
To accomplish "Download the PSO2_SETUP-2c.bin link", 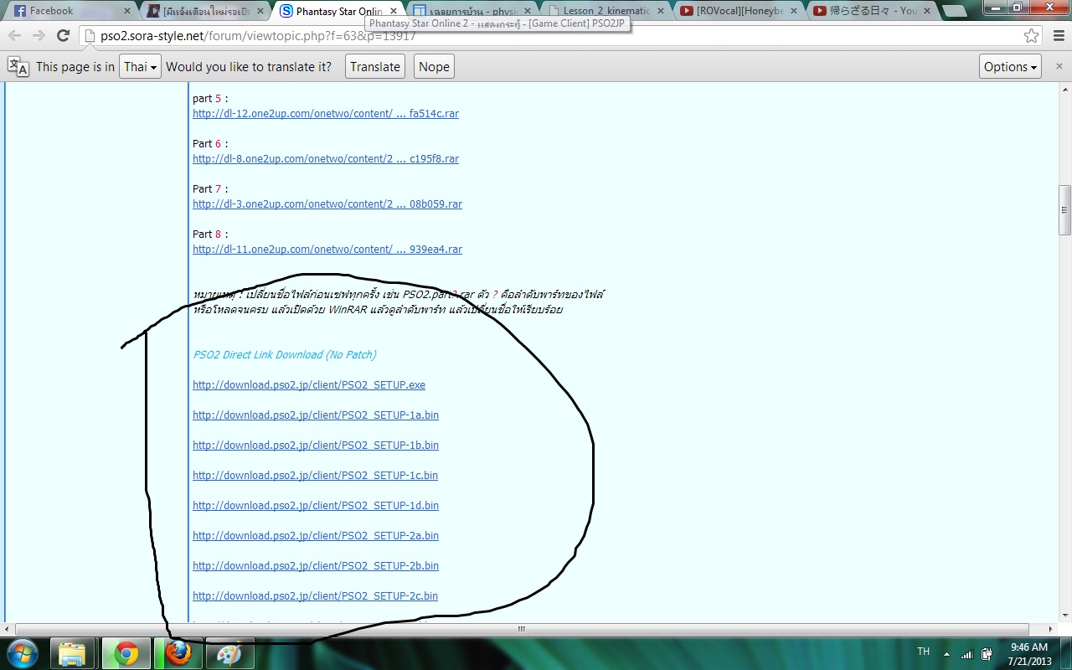I will pyautogui.click(x=315, y=596).
